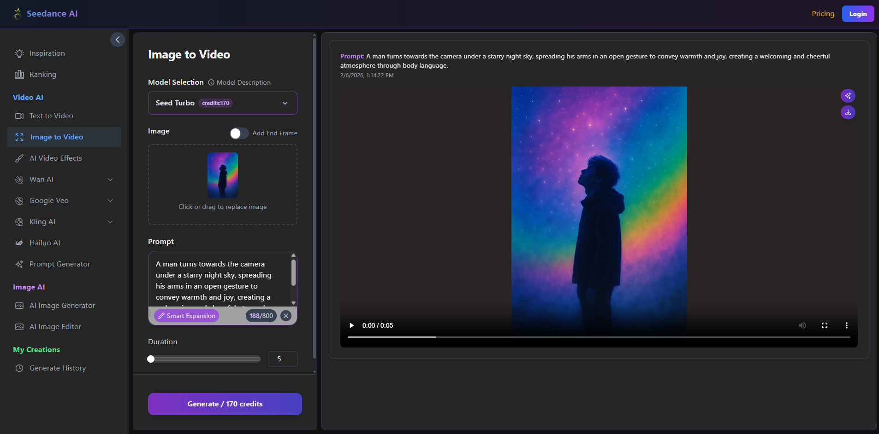Enter fullscreen mode on the video
Screen dimensions: 879x434
coord(825,325)
